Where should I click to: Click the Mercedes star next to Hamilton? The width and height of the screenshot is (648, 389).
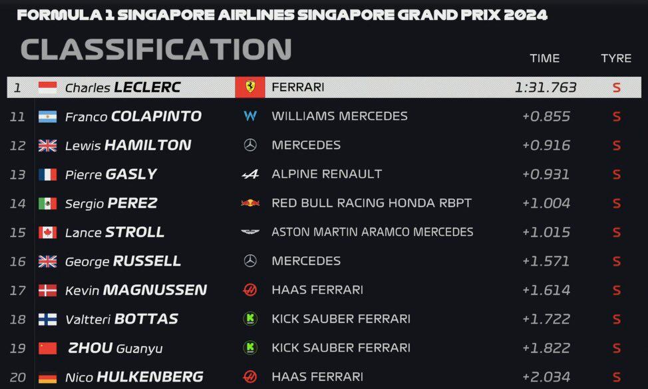tap(250, 145)
